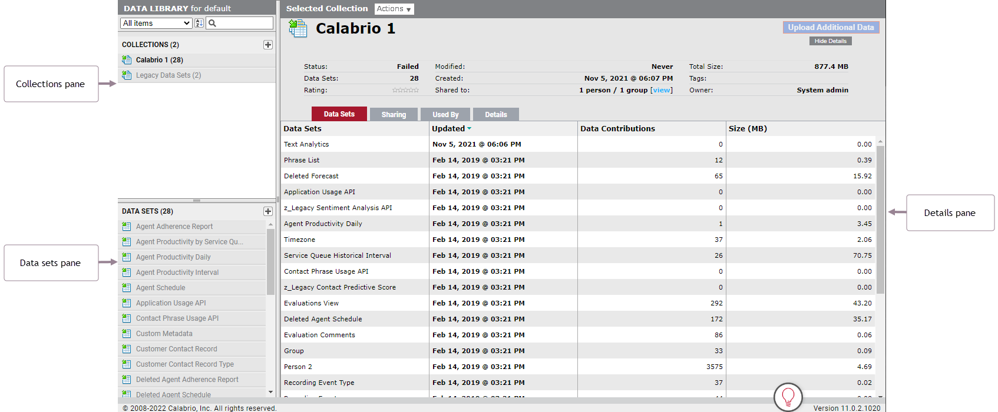Viewport: 998px width, 412px height.
Task: Click the view link for shared users
Action: click(662, 90)
